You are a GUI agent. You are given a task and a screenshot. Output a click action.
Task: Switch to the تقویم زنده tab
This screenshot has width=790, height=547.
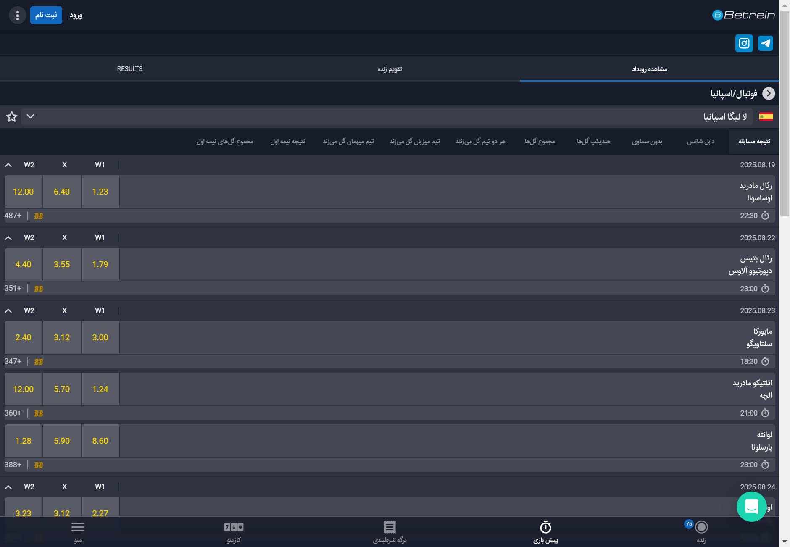[390, 69]
